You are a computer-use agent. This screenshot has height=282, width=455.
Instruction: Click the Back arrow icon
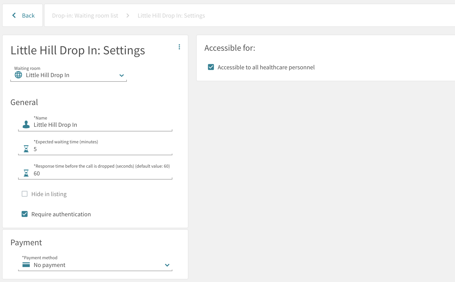pos(14,16)
